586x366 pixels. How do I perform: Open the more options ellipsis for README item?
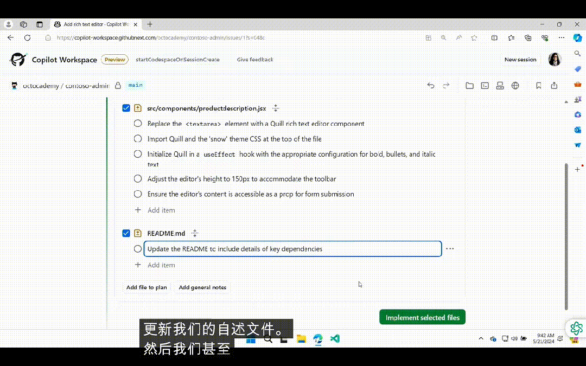450,249
